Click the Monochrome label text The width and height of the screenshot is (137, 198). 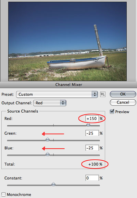(19, 195)
